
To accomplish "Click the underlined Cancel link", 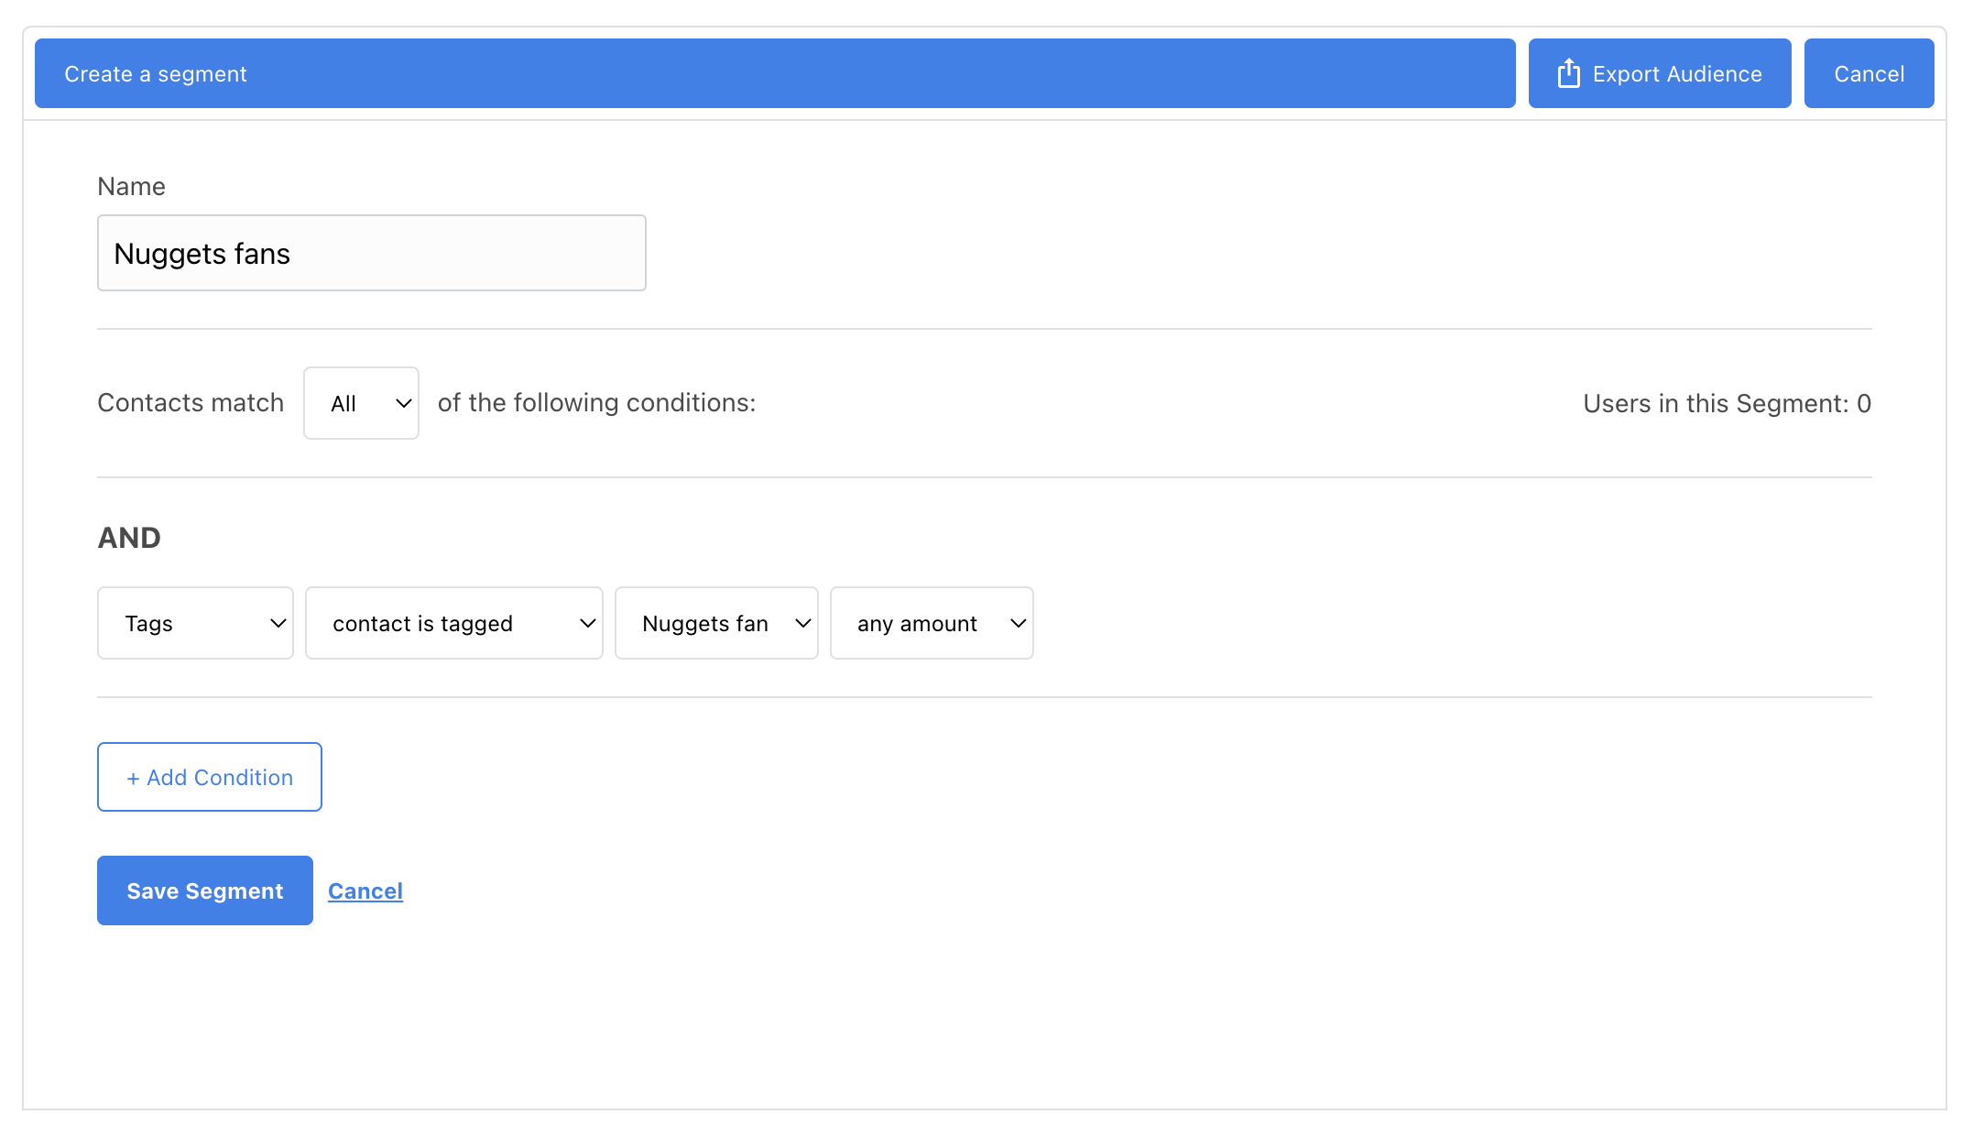I will pos(365,891).
